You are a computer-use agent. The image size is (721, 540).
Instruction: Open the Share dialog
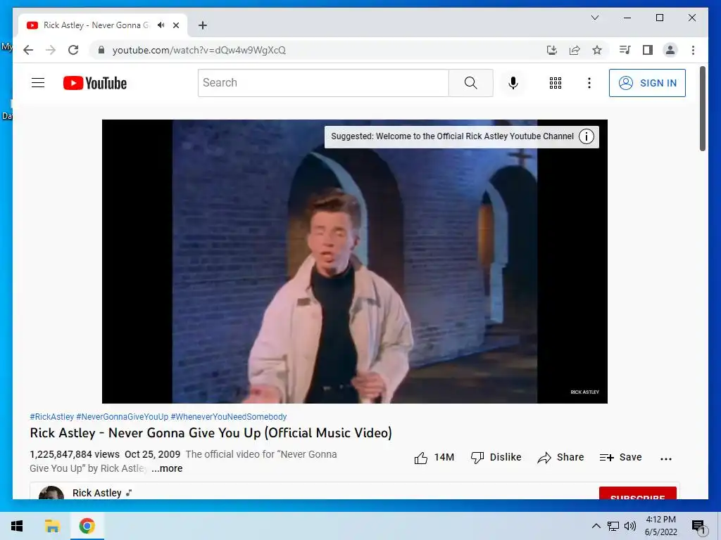pyautogui.click(x=560, y=457)
